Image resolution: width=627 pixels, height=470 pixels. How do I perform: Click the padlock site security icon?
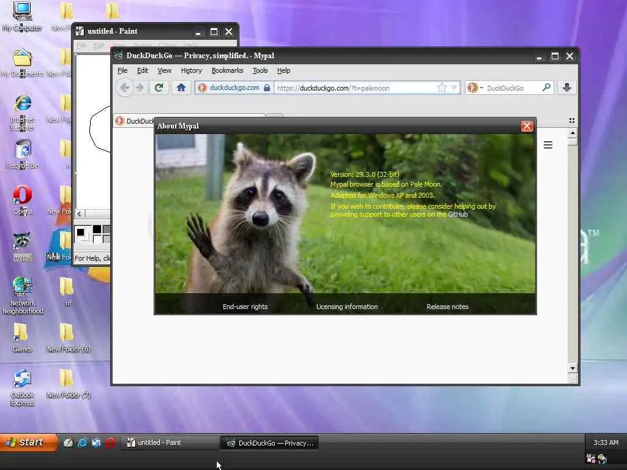[x=267, y=88]
